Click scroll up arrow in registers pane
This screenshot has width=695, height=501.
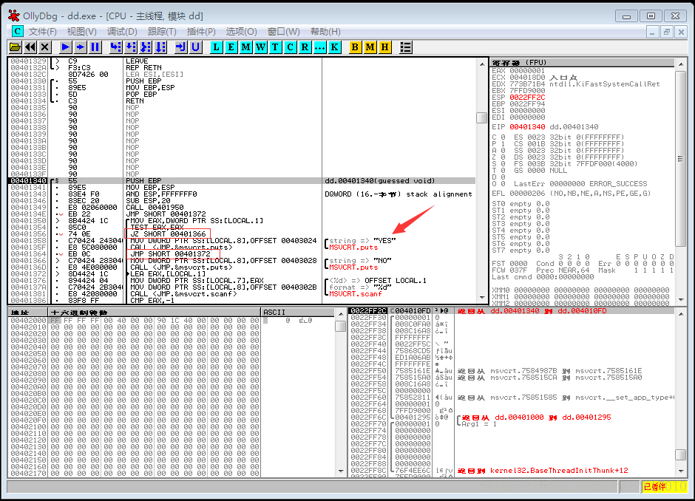tap(681, 64)
